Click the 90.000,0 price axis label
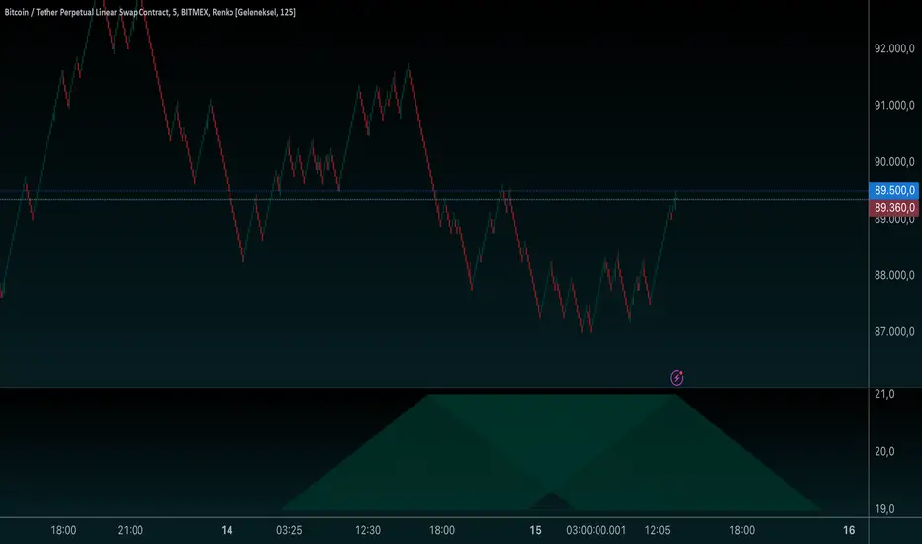The width and height of the screenshot is (922, 544). (894, 162)
